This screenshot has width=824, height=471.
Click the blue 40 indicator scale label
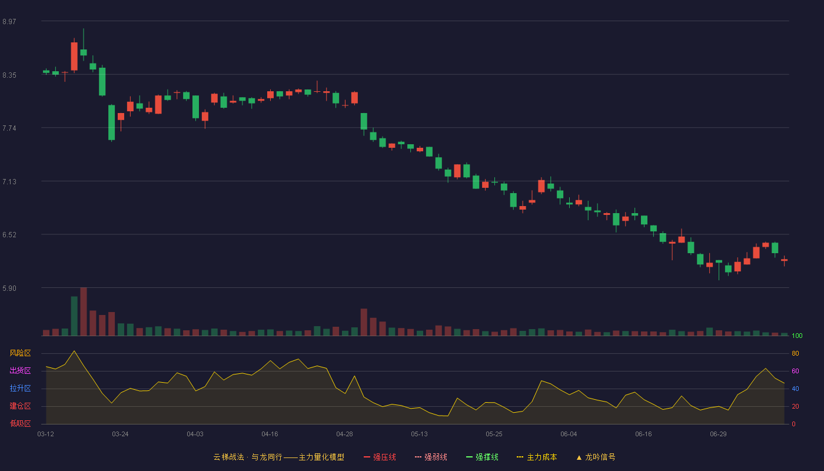(795, 389)
